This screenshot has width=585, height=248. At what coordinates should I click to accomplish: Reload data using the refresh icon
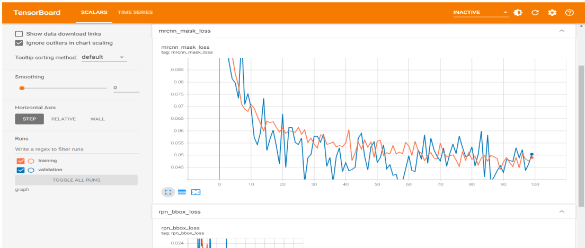[535, 13]
